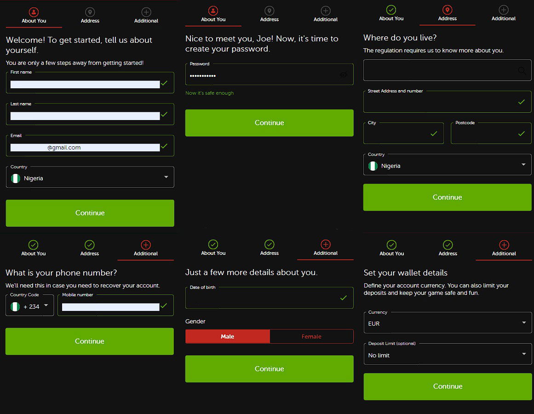This screenshot has width=534, height=414.
Task: Click Continue on the phone number step
Action: point(90,341)
